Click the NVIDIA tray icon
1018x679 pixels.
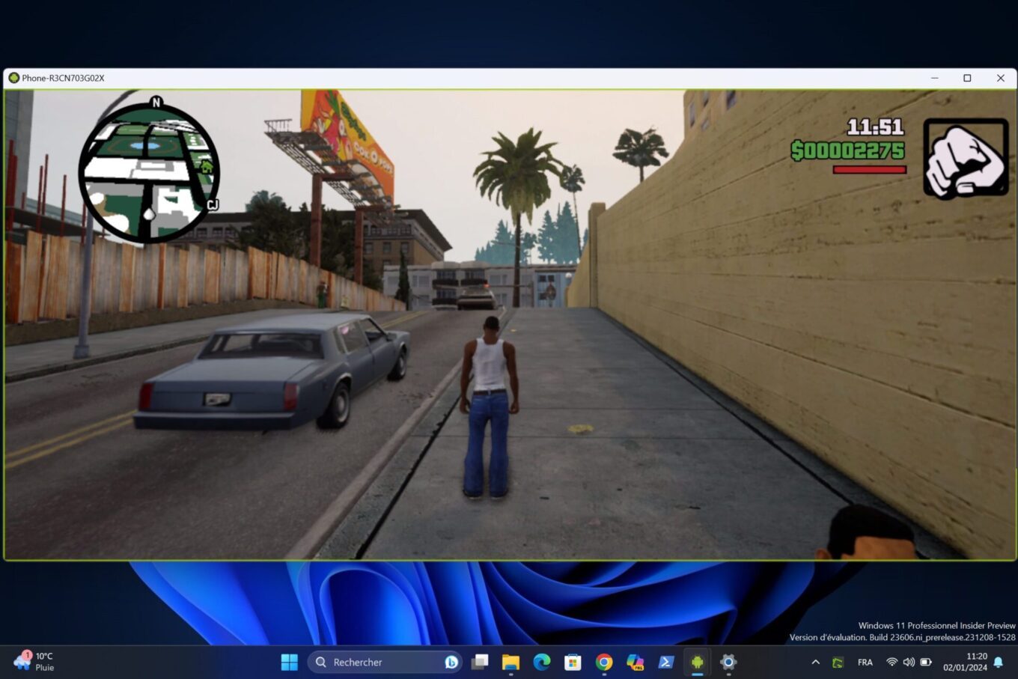[x=838, y=663]
